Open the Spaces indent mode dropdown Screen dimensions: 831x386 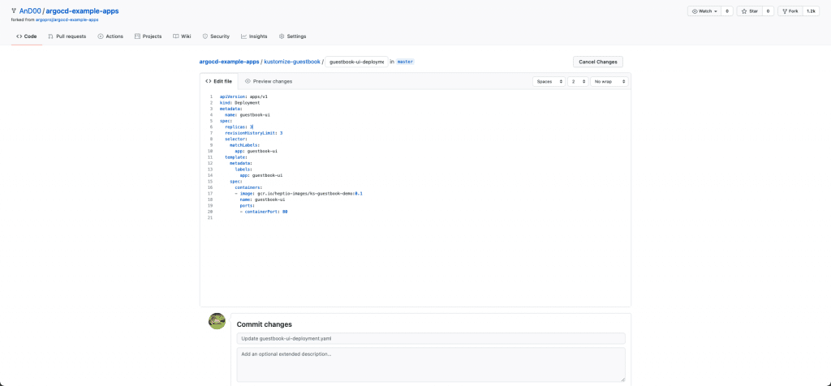[549, 82]
